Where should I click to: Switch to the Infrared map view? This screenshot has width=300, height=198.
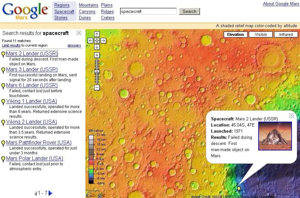286,35
